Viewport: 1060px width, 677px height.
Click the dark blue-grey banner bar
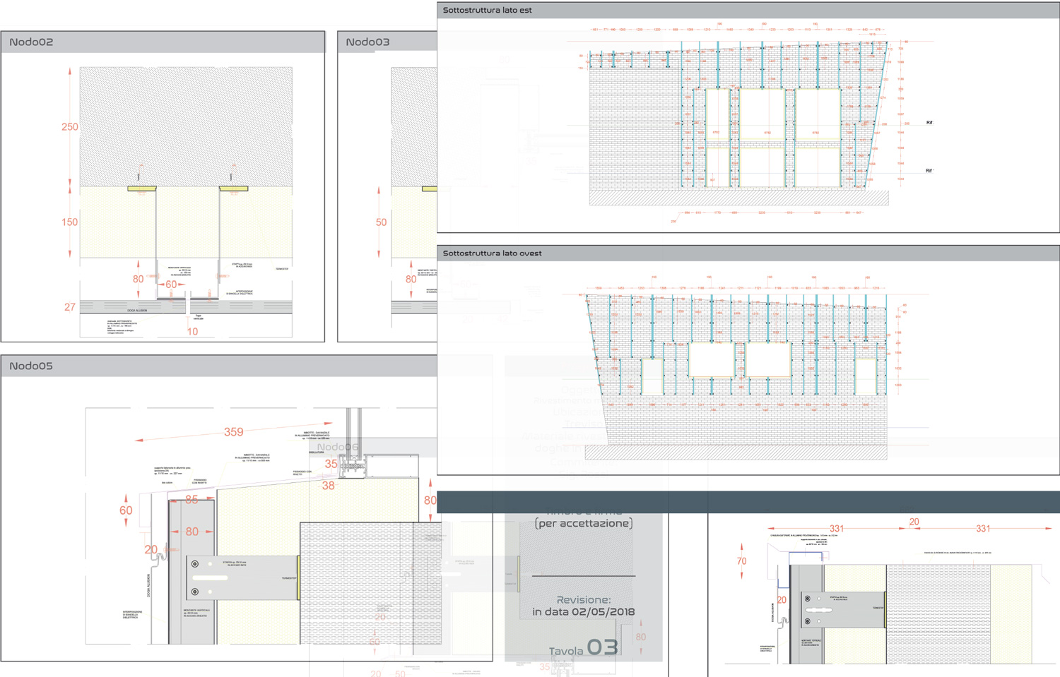(748, 502)
